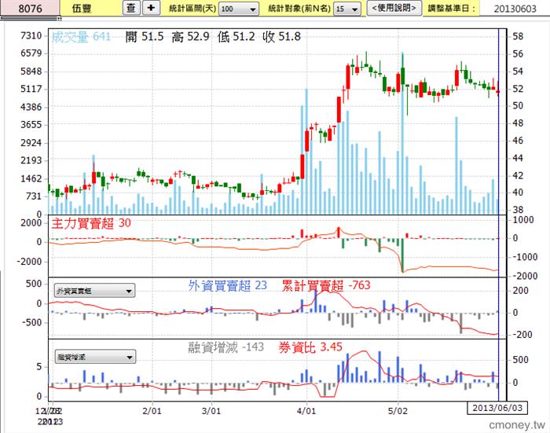The width and height of the screenshot is (550, 433).
Task: Click the 主力買賣超 30 legend label
Action: pos(91,223)
